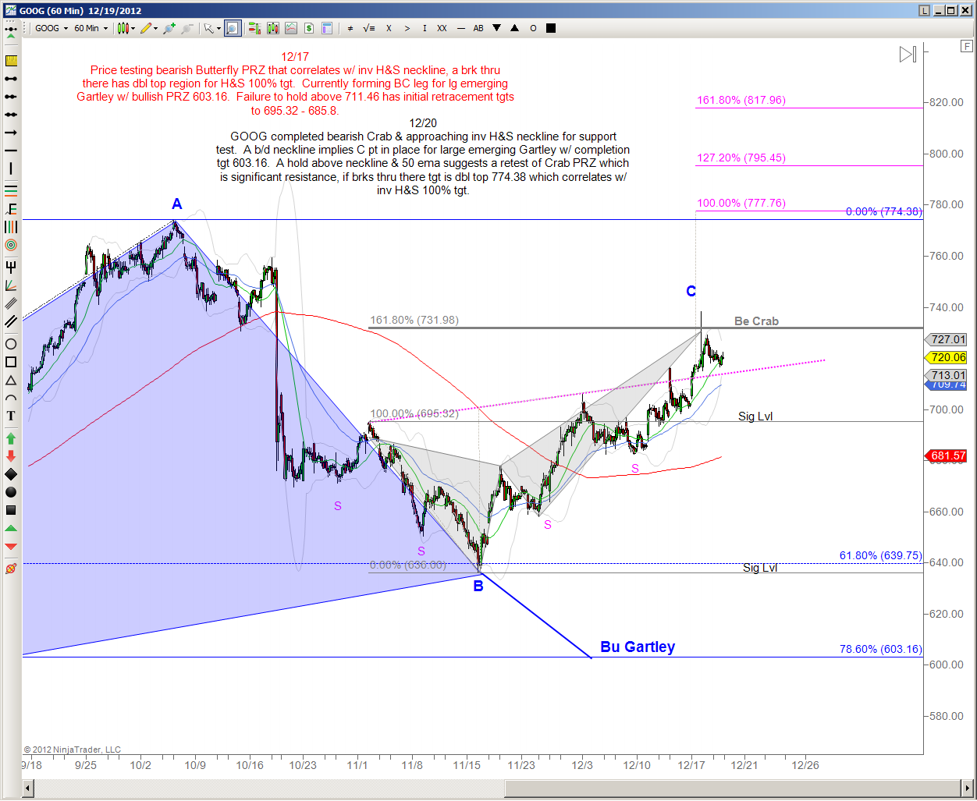Select the Andrews Pitchfork tool

click(x=11, y=268)
